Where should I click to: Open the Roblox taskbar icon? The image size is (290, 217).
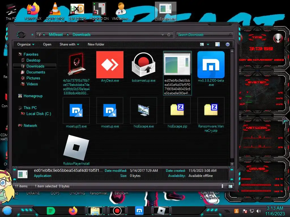click(x=161, y=211)
